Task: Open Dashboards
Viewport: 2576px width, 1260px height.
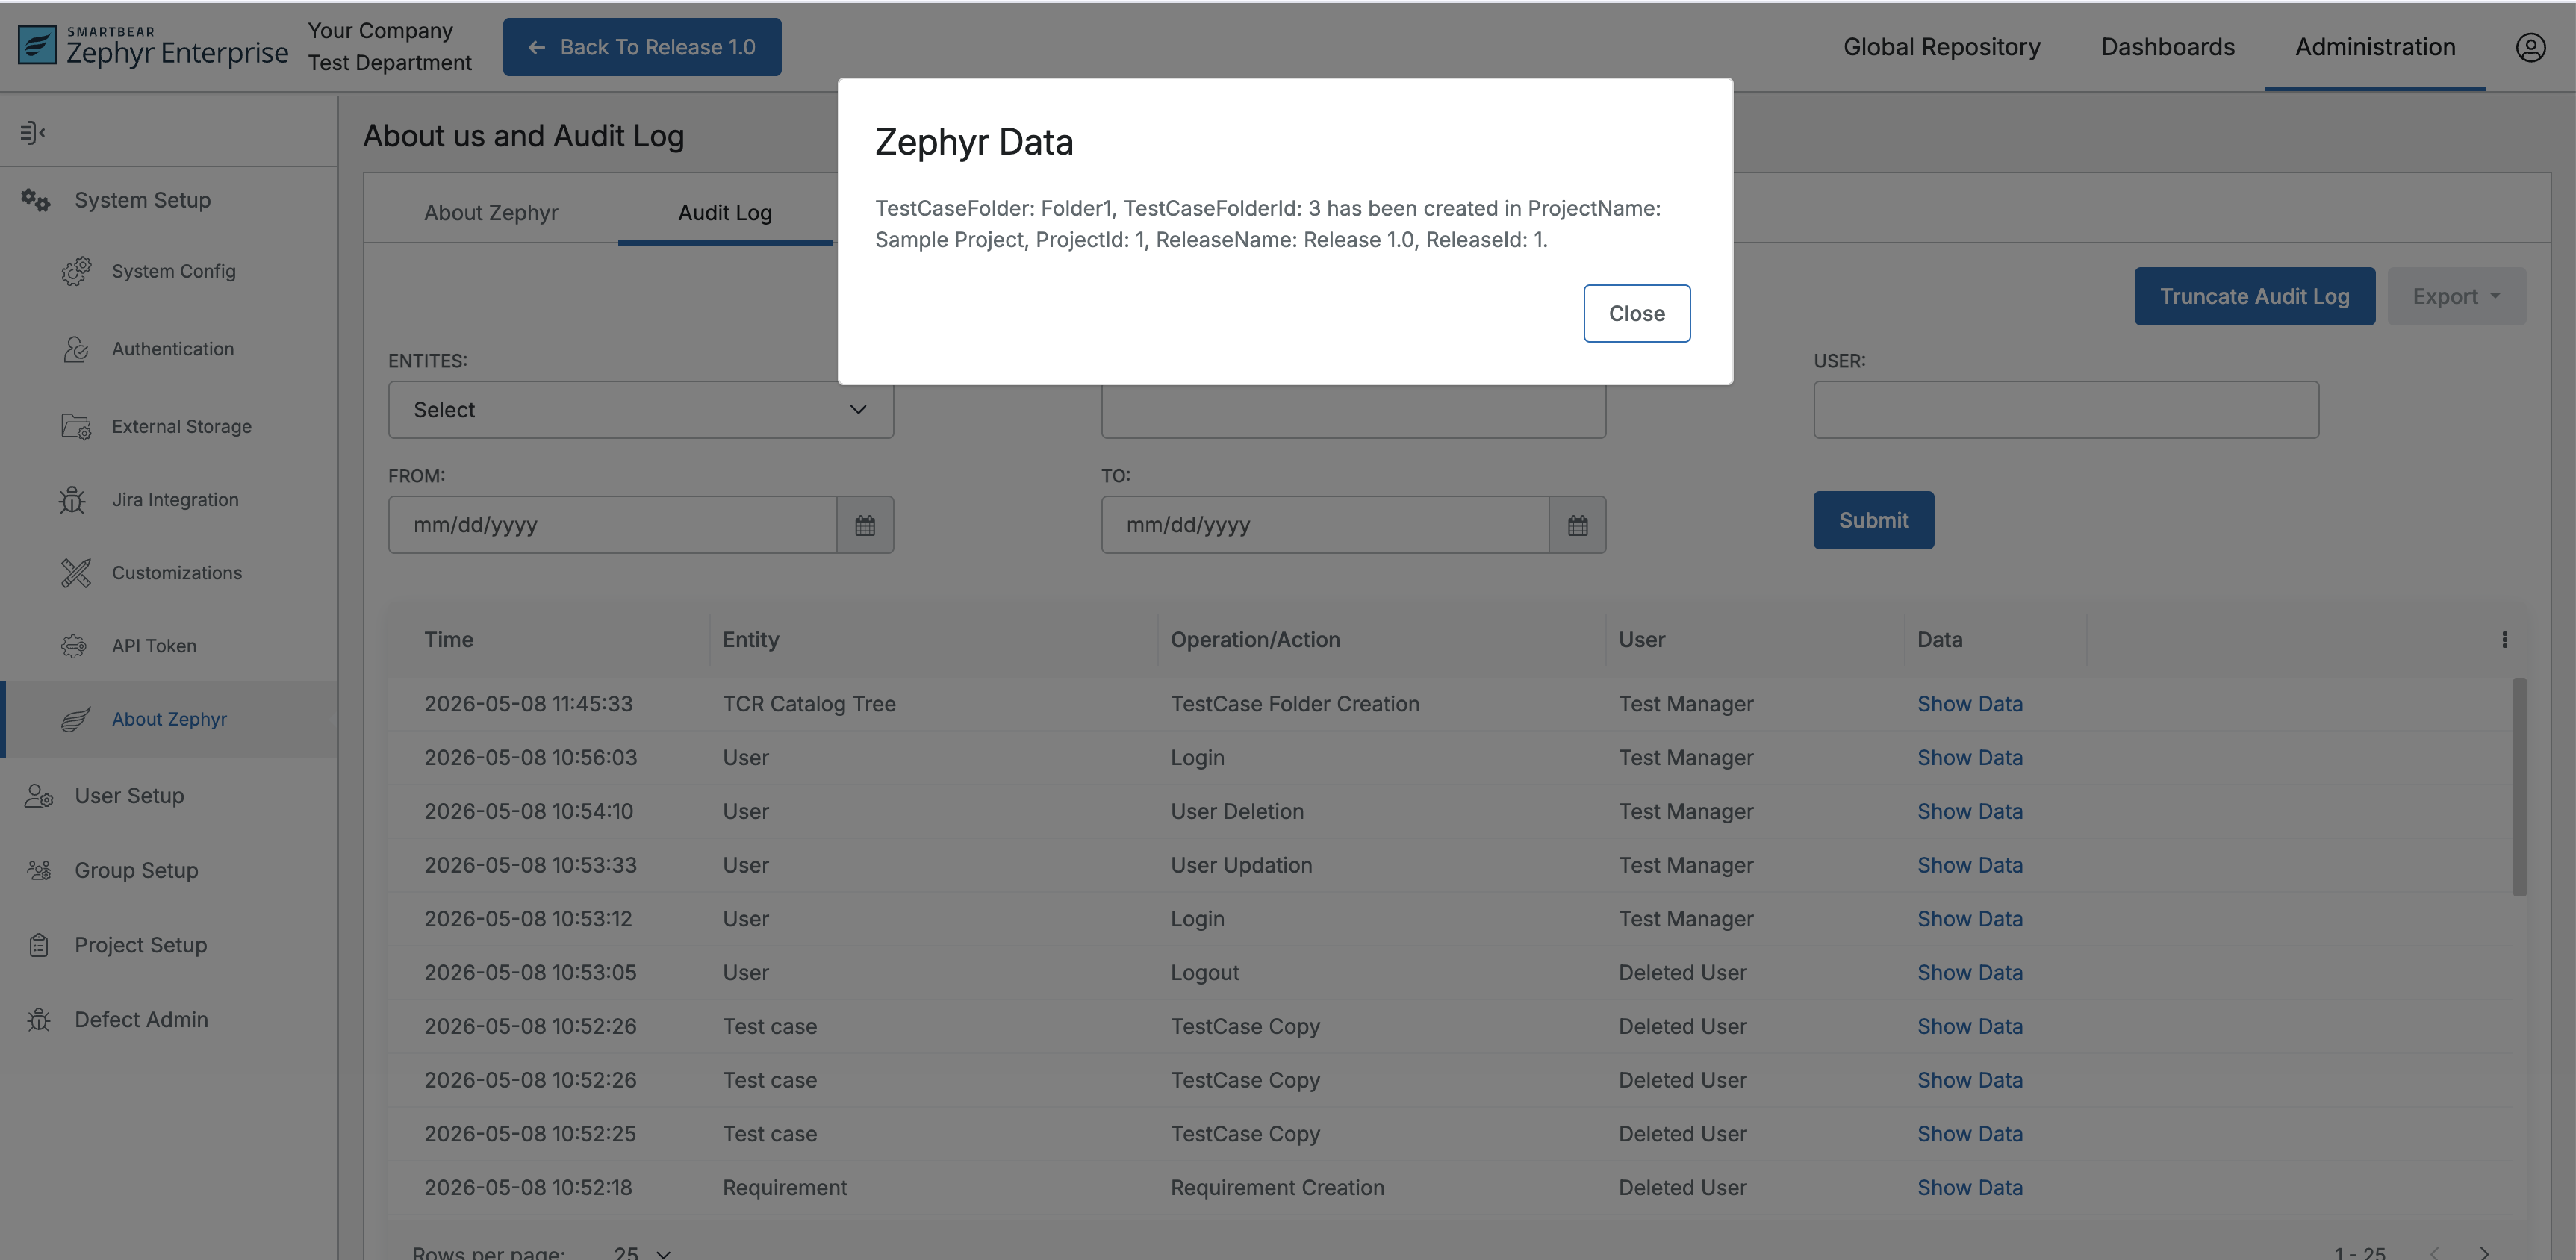Action: 2167,47
